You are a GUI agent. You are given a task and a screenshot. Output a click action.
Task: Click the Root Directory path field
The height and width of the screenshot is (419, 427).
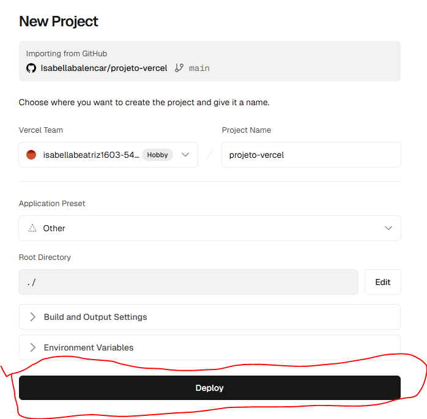point(188,282)
